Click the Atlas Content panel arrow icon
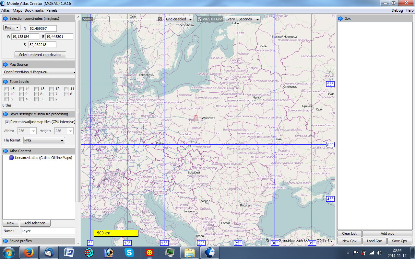 coord(6,151)
